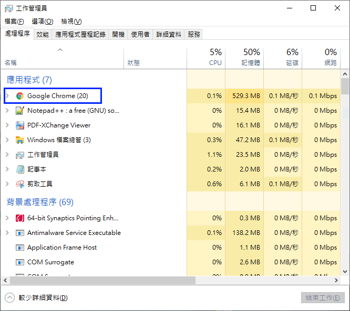The image size is (350, 311).
Task: Expand the Notepad++ process entry
Action: tap(7, 111)
